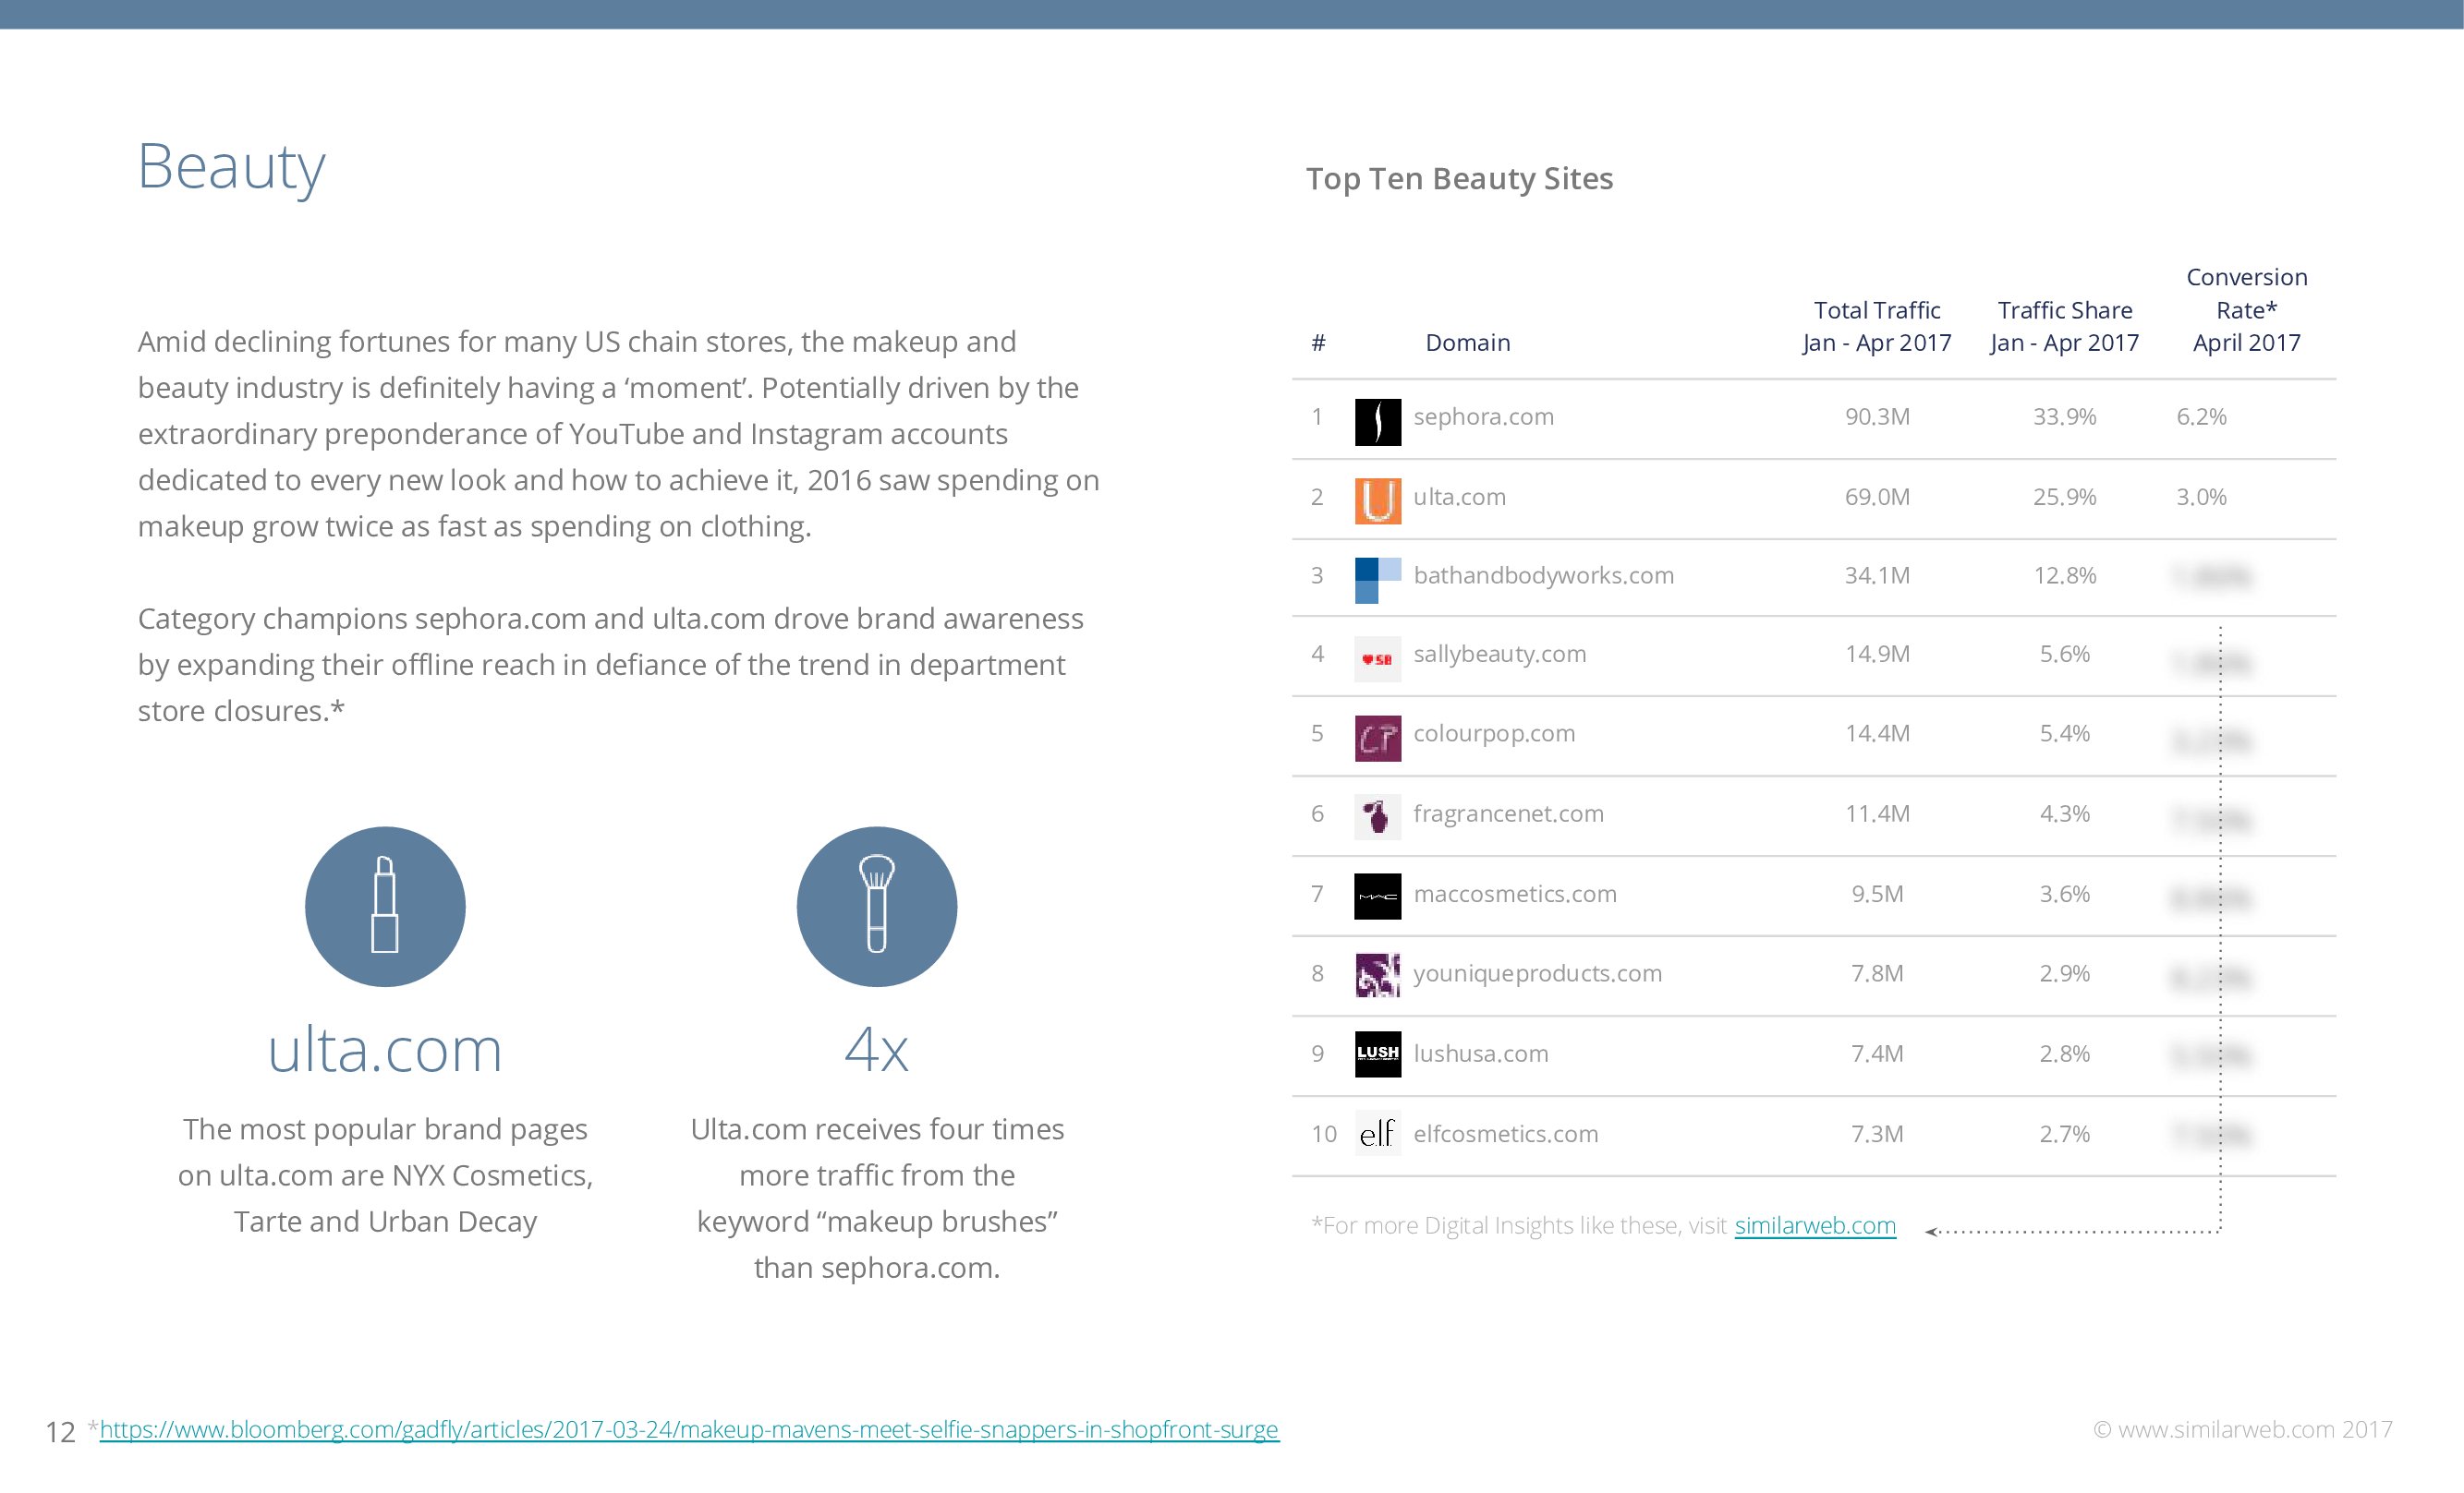This screenshot has height=1493, width=2464.
Task: Click the orange Ulta logo icon
Action: (1377, 500)
